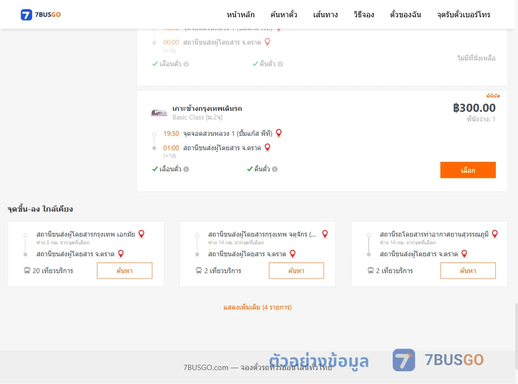Click the 7BUSGO logo in header
Viewport: 518px width, 384px height.
41,14
